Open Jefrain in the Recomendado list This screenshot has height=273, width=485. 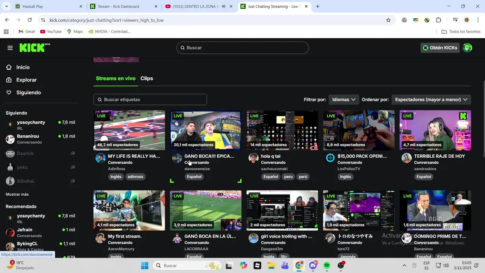(x=41, y=232)
